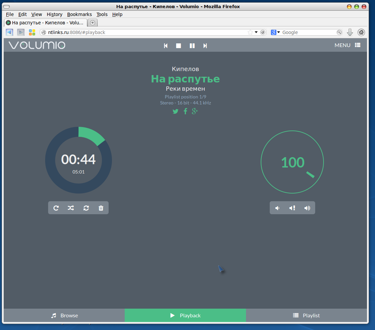The image size is (375, 330).
Task: Open the History menu
Action: coord(54,14)
